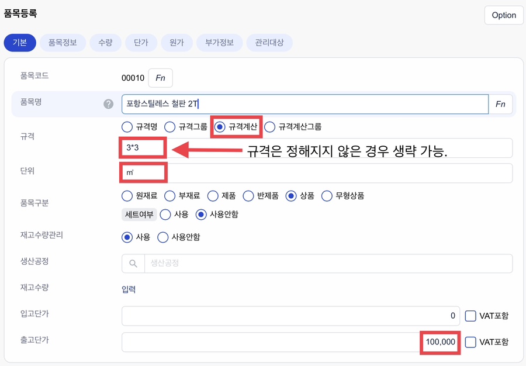The height and width of the screenshot is (366, 526).
Task: Click the 재고수량관리 field label
Action: coord(41,235)
